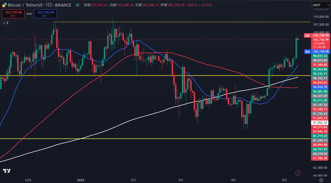Open the Bitcoin / TetherUS symbol title
The width and height of the screenshot is (331, 183).
39,5
